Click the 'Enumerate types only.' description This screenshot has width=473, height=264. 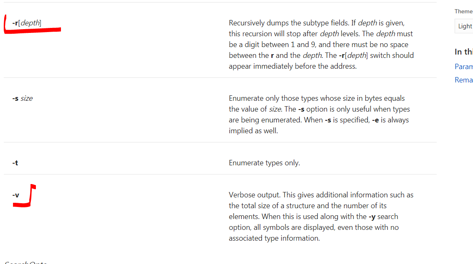[264, 163]
